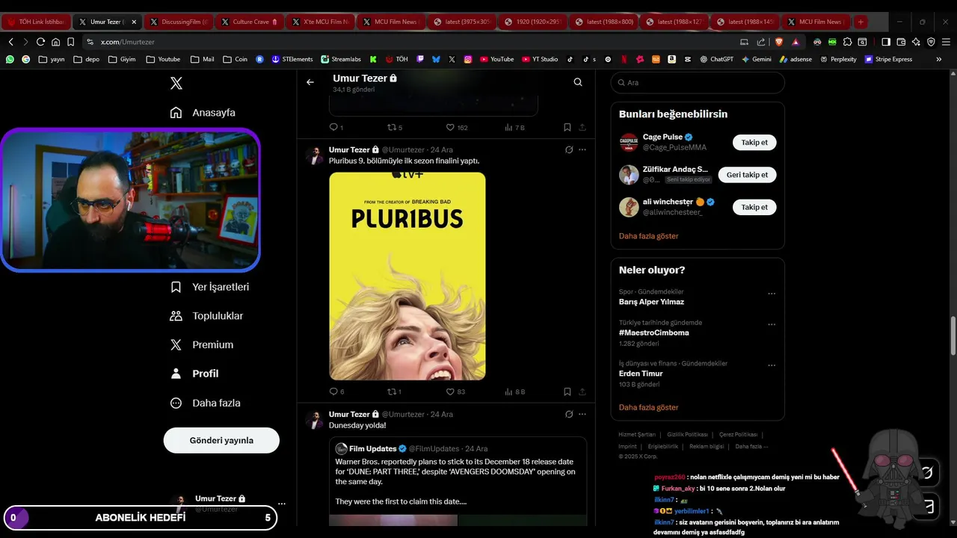The width and height of the screenshot is (957, 538).
Task: Open more options on Pluribus post
Action: [582, 149]
